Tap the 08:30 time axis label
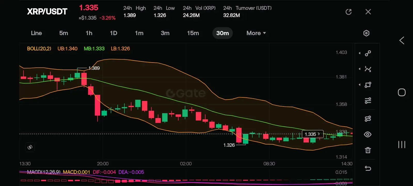The width and height of the screenshot is (413, 186). coord(269,164)
